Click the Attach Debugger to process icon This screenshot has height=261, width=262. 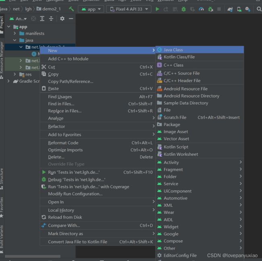click(x=210, y=9)
